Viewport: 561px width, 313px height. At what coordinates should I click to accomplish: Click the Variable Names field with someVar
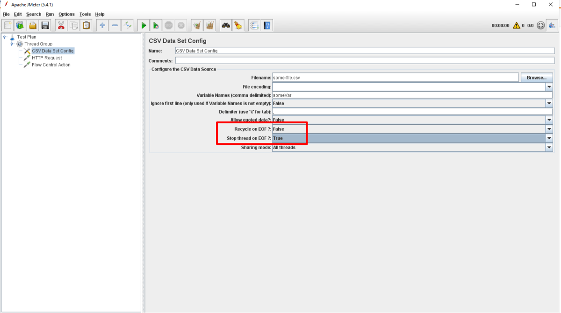412,95
